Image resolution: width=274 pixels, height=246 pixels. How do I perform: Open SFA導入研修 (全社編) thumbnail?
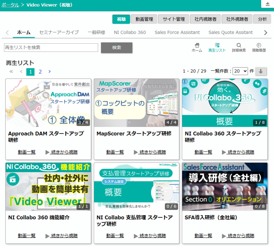225,187
